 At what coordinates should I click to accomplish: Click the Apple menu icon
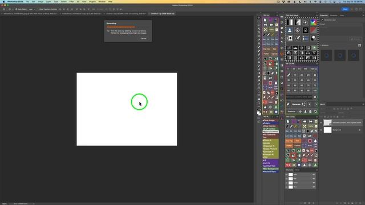(3, 2)
